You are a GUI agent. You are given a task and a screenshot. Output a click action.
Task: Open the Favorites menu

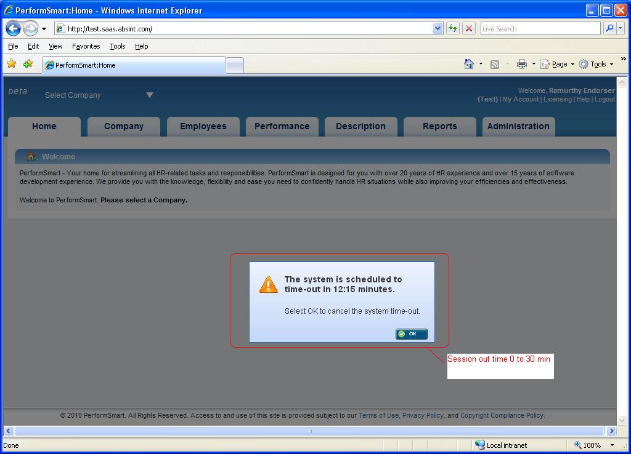[x=86, y=46]
